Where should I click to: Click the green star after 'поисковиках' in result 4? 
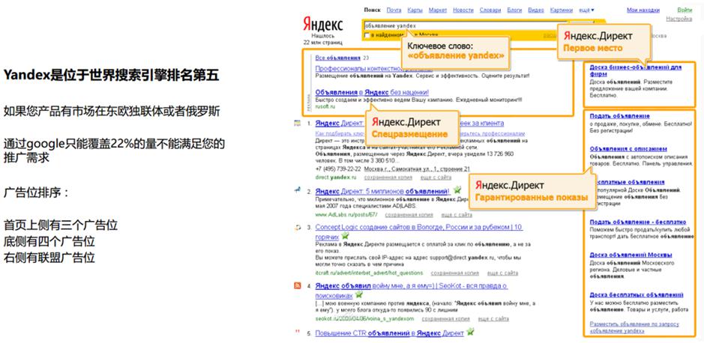[358, 294]
